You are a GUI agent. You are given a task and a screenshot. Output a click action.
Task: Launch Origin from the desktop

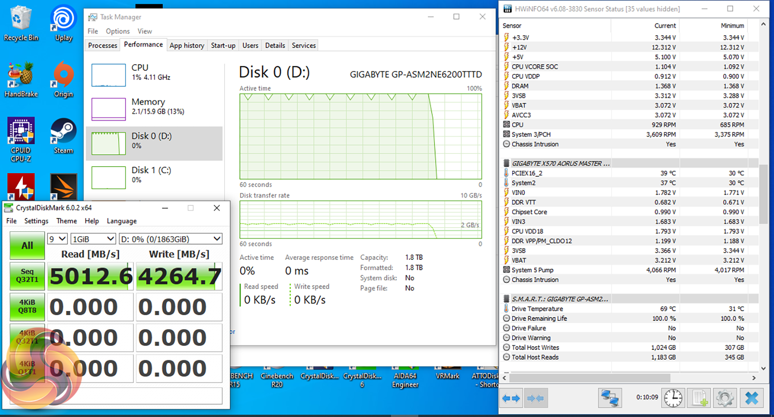63,80
